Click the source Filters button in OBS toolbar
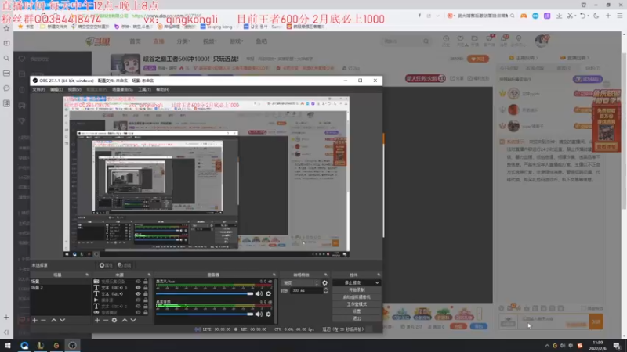Viewport: 627px width, 352px height. [125, 265]
